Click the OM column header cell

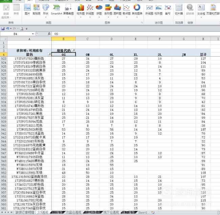coord(88,55)
